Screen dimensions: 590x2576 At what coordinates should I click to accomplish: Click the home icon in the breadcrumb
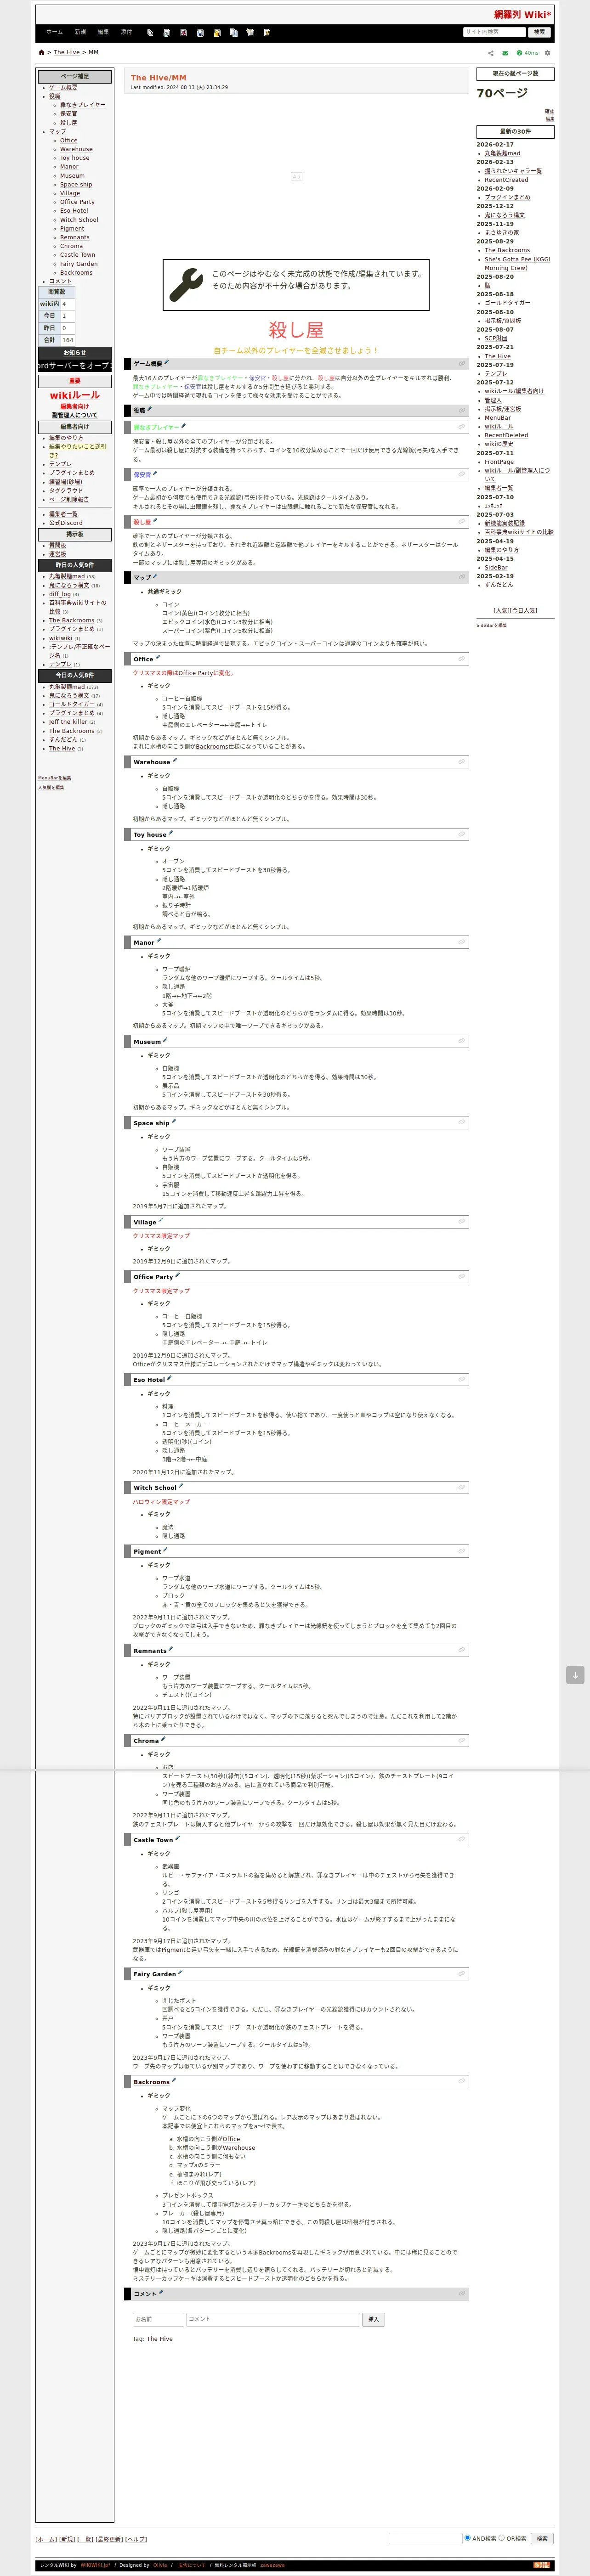click(41, 52)
